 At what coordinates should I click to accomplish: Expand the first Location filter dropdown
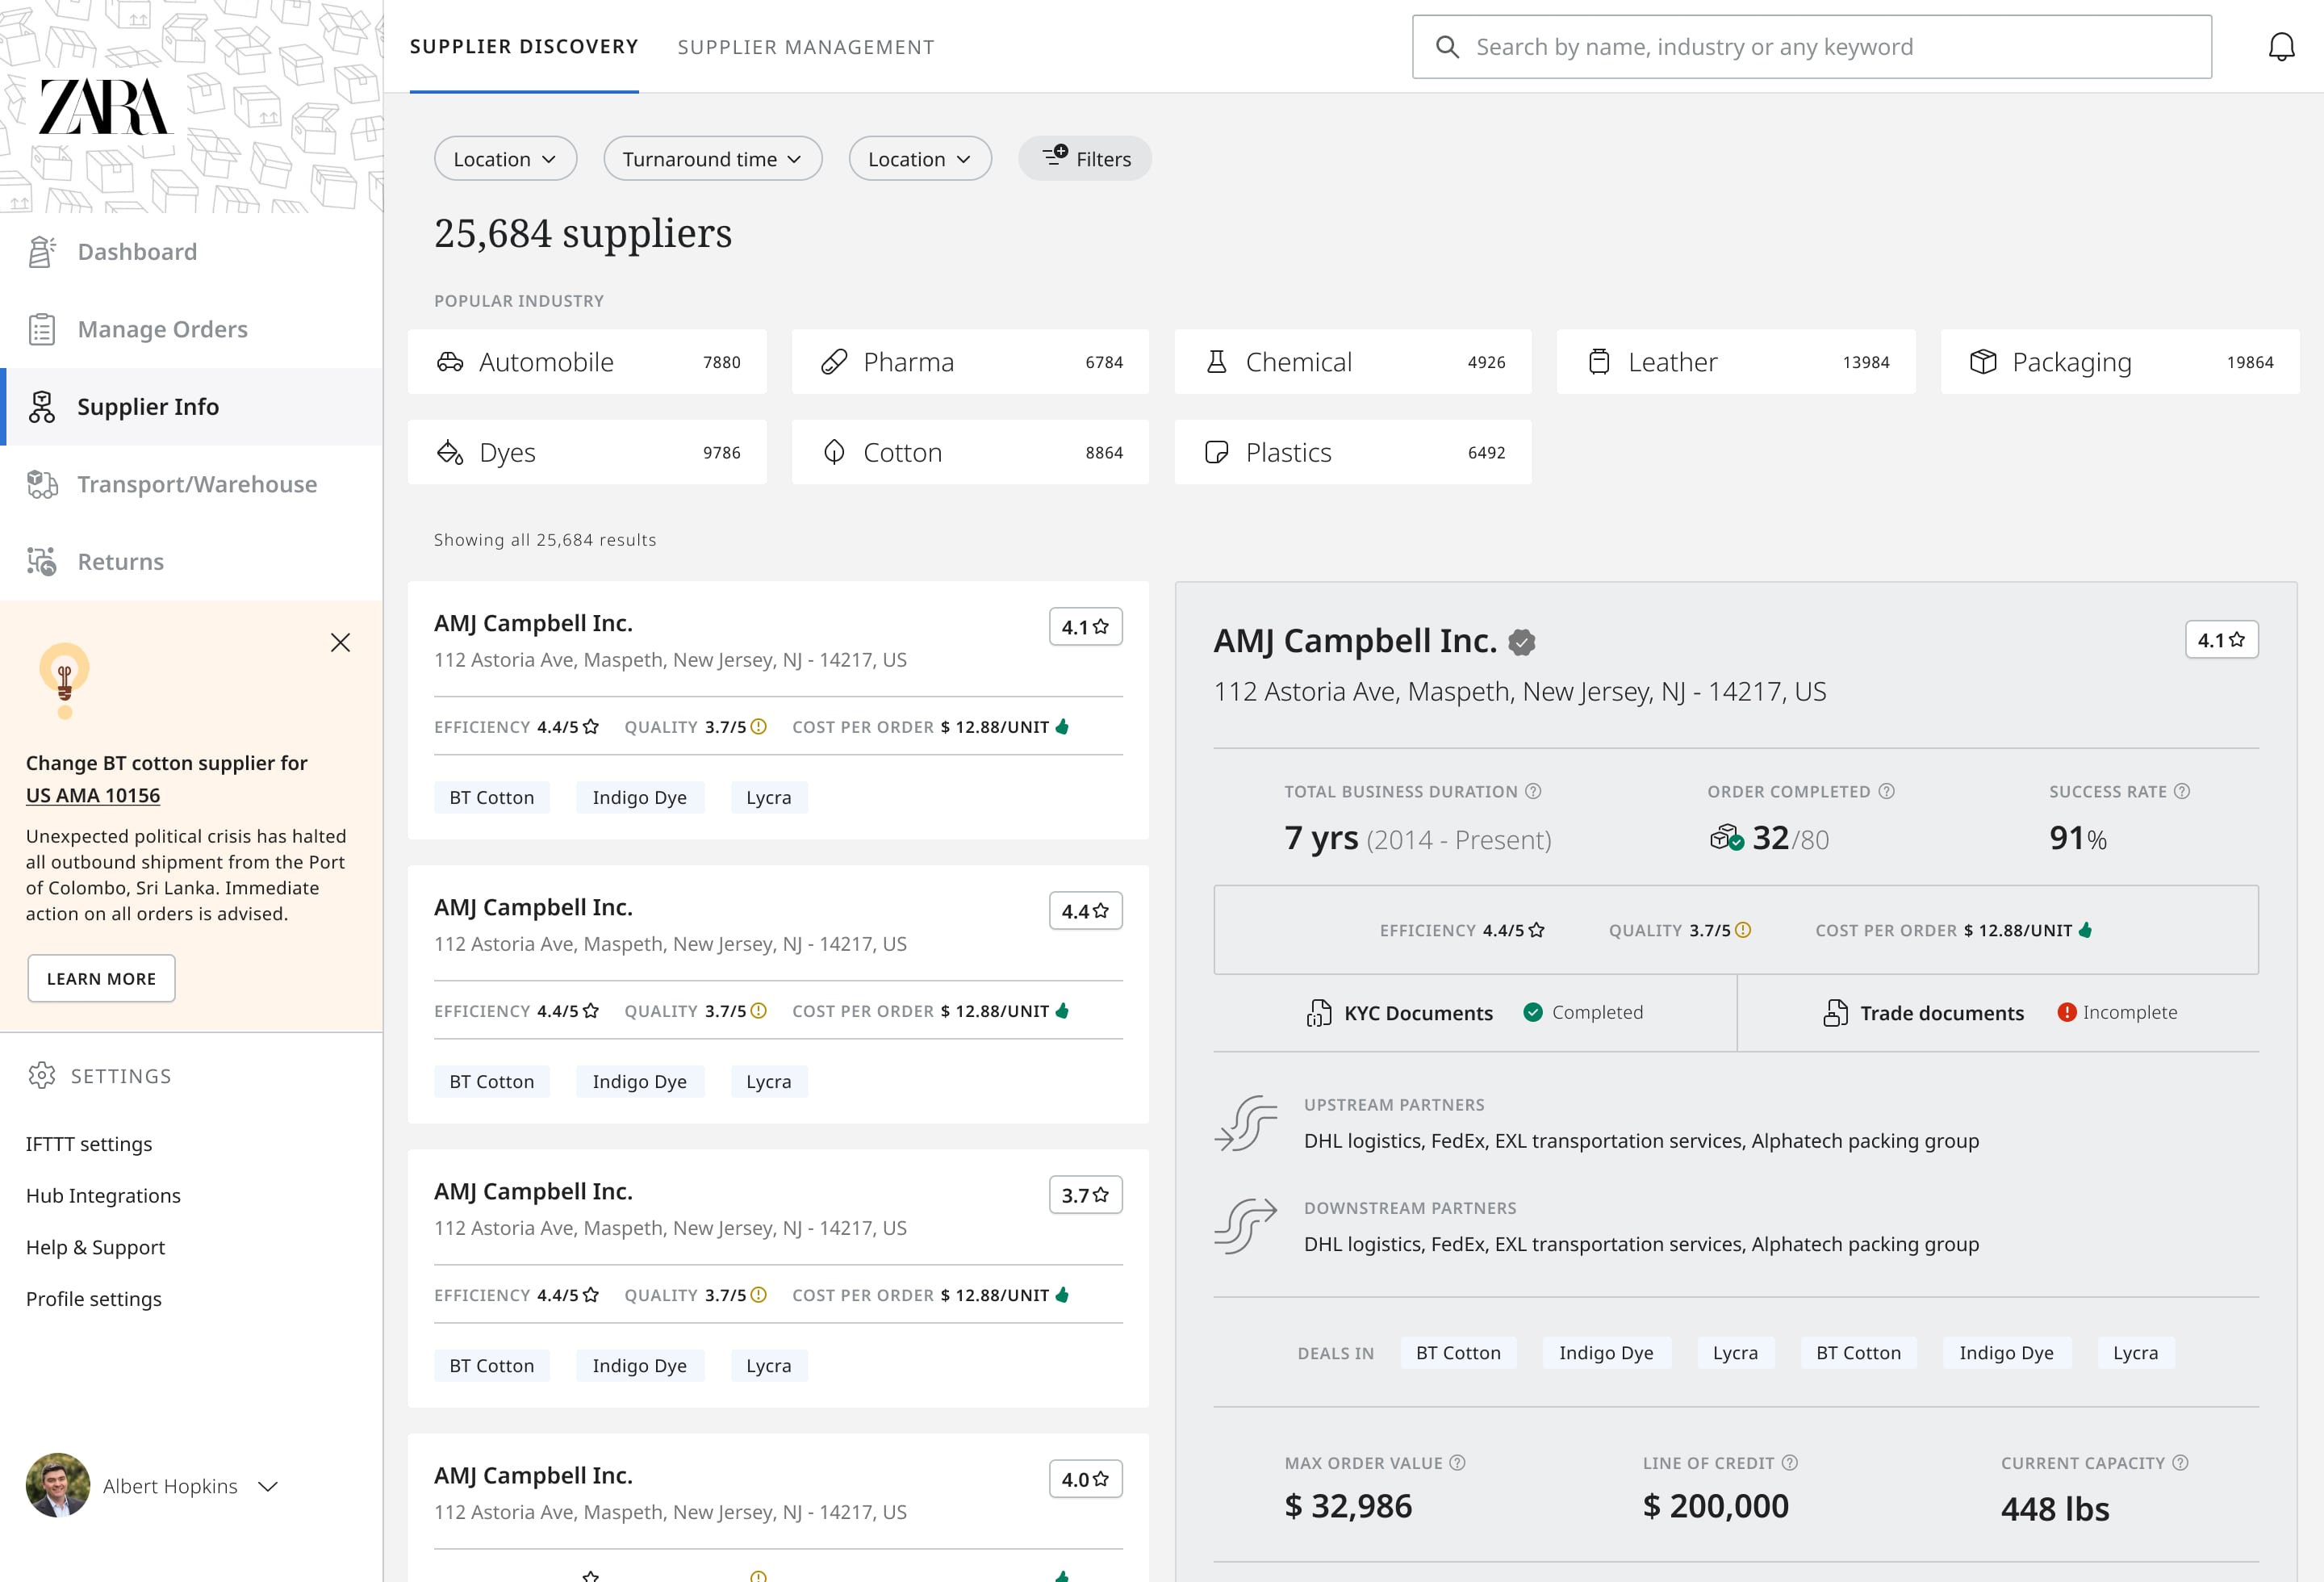505,159
